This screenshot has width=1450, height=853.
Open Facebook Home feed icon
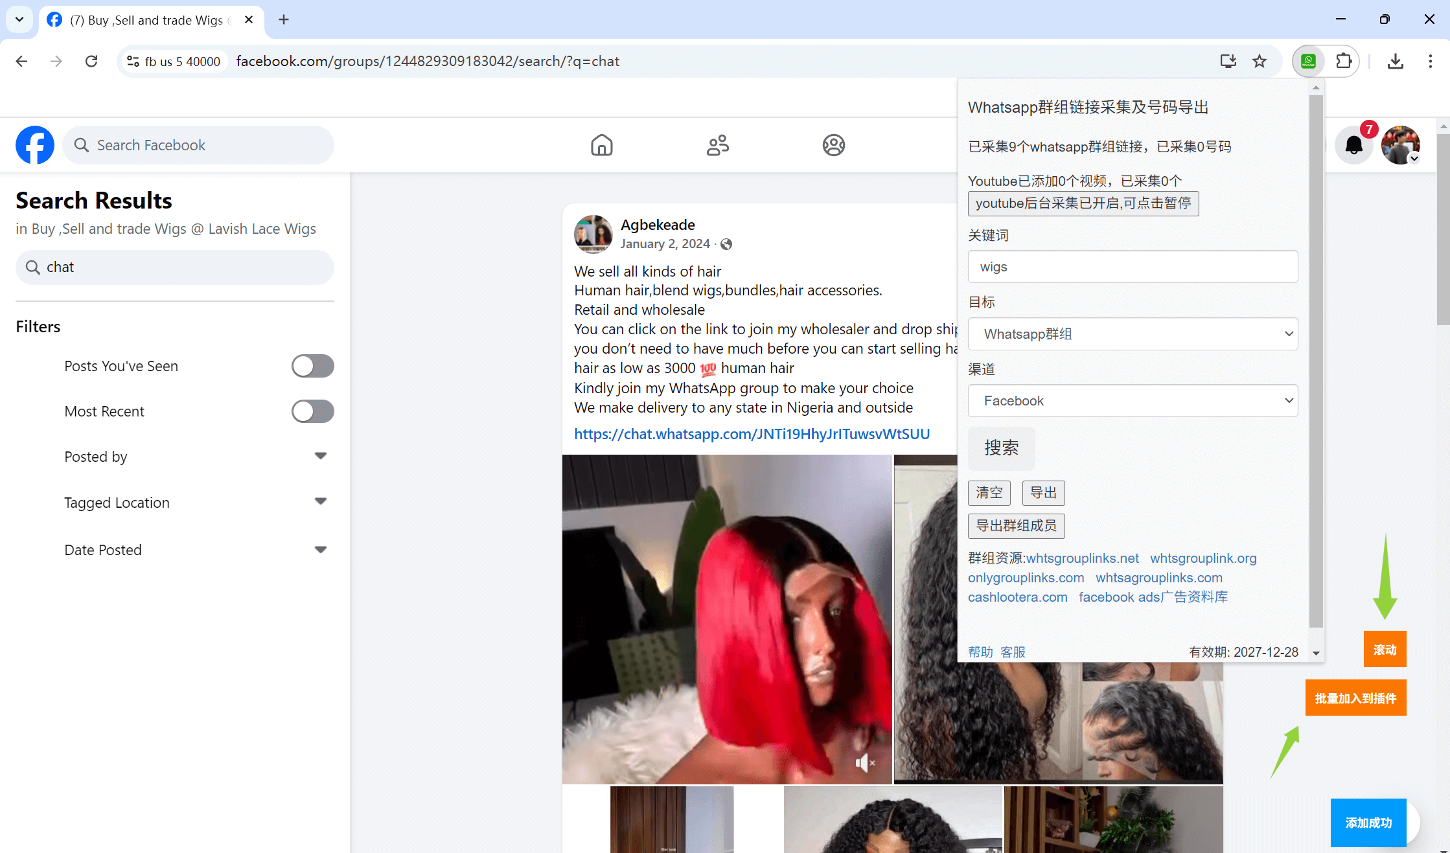point(601,145)
